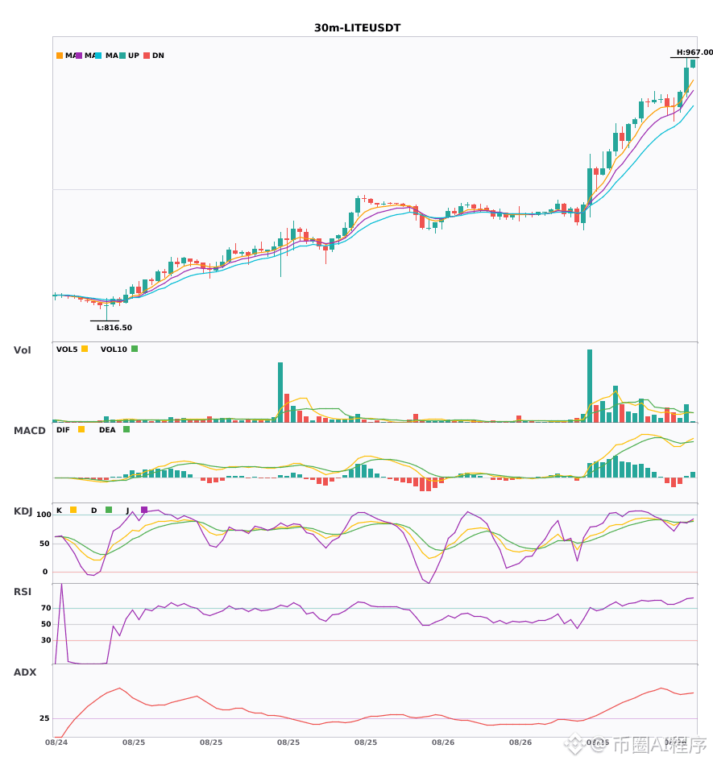
Task: Click the orange MA legend swatch
Action: click(60, 56)
